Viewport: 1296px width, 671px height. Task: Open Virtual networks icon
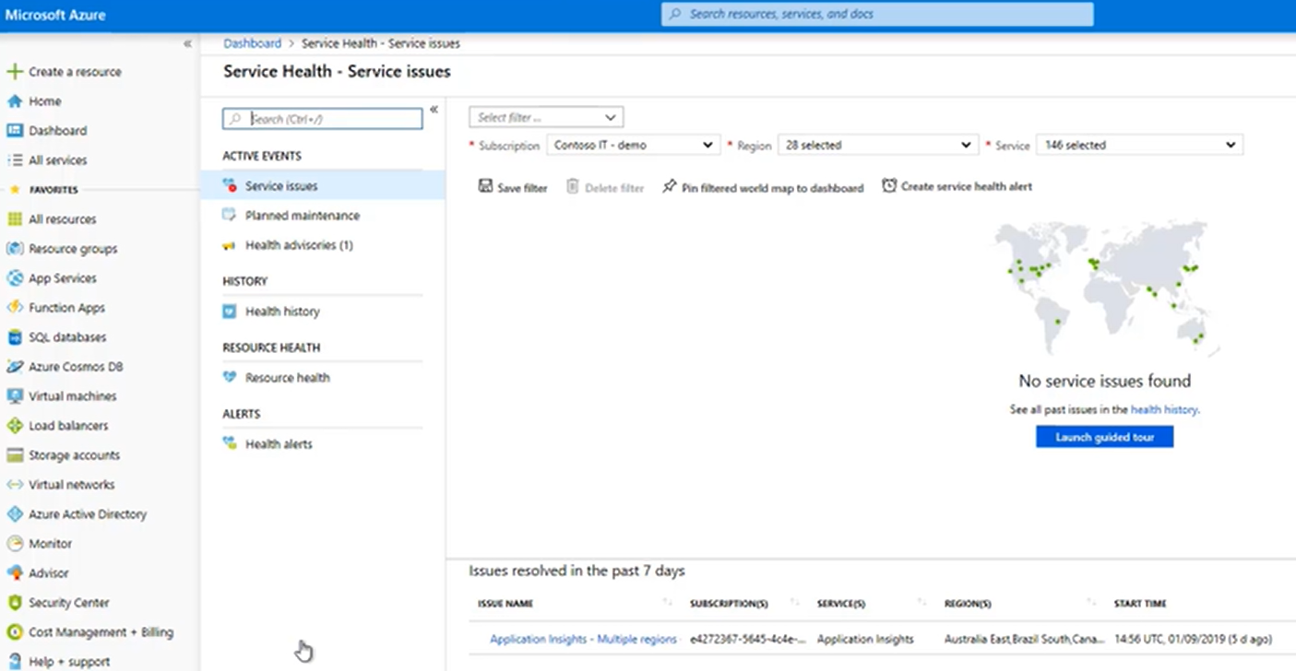(14, 485)
